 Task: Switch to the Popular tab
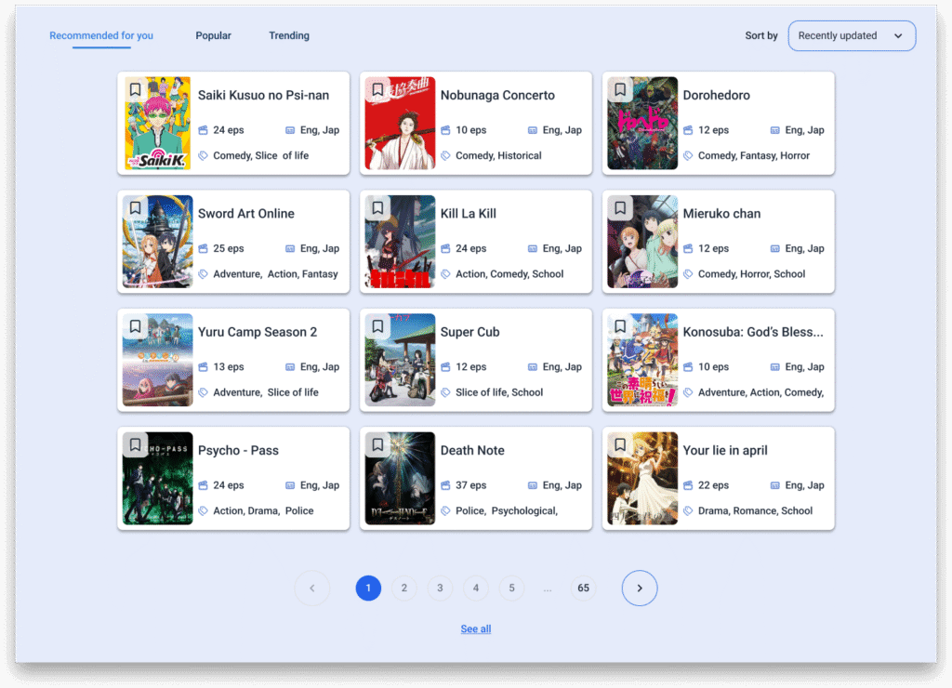(x=213, y=36)
